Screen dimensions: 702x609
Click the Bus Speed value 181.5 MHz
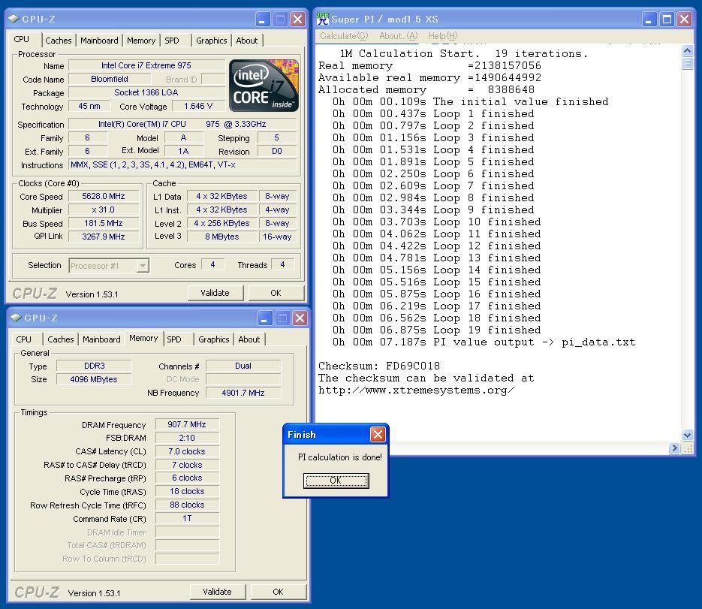(104, 223)
